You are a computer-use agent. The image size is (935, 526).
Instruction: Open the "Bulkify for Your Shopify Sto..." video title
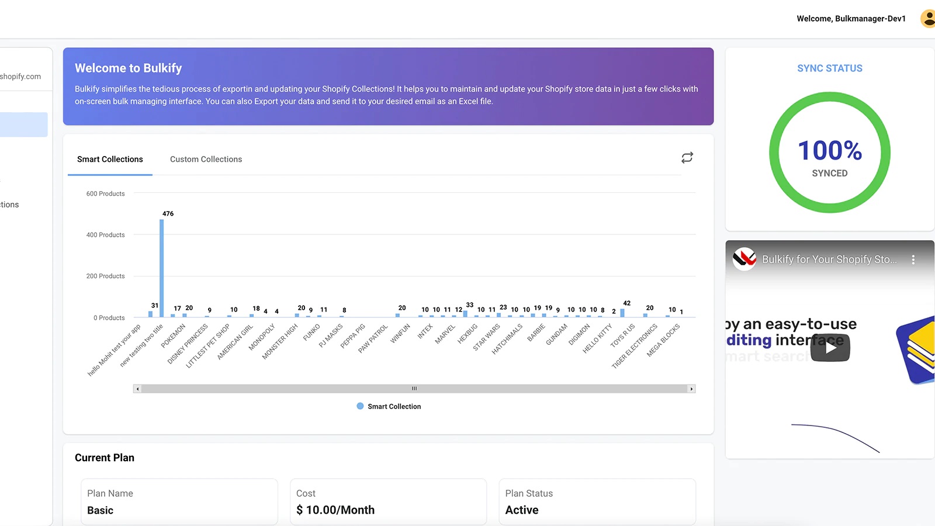coord(829,259)
